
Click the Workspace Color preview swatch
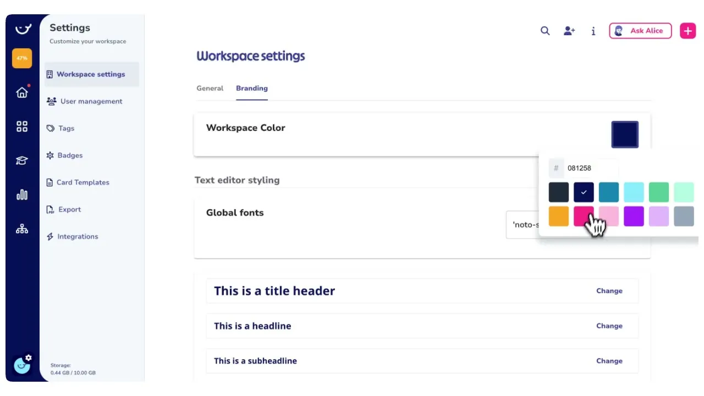click(625, 135)
